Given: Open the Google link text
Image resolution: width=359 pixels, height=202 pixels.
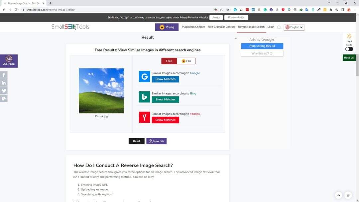Looking at the screenshot, I should pyautogui.click(x=195, y=73).
